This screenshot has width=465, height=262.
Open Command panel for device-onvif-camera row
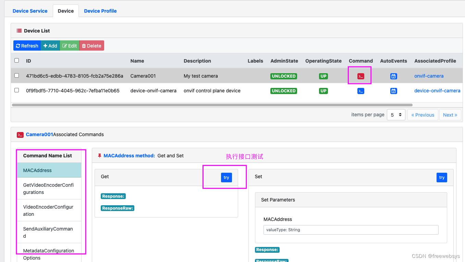pos(360,91)
